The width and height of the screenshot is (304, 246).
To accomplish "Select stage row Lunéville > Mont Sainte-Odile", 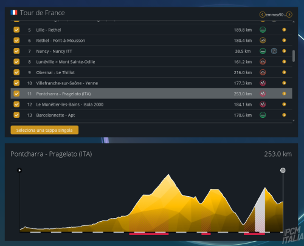I will click(151, 61).
